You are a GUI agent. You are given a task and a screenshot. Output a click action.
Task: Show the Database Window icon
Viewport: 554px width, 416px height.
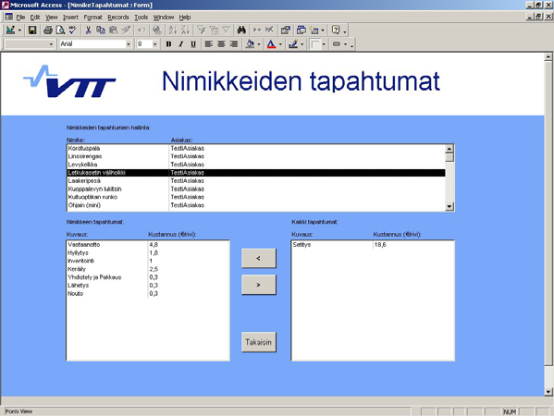(301, 31)
